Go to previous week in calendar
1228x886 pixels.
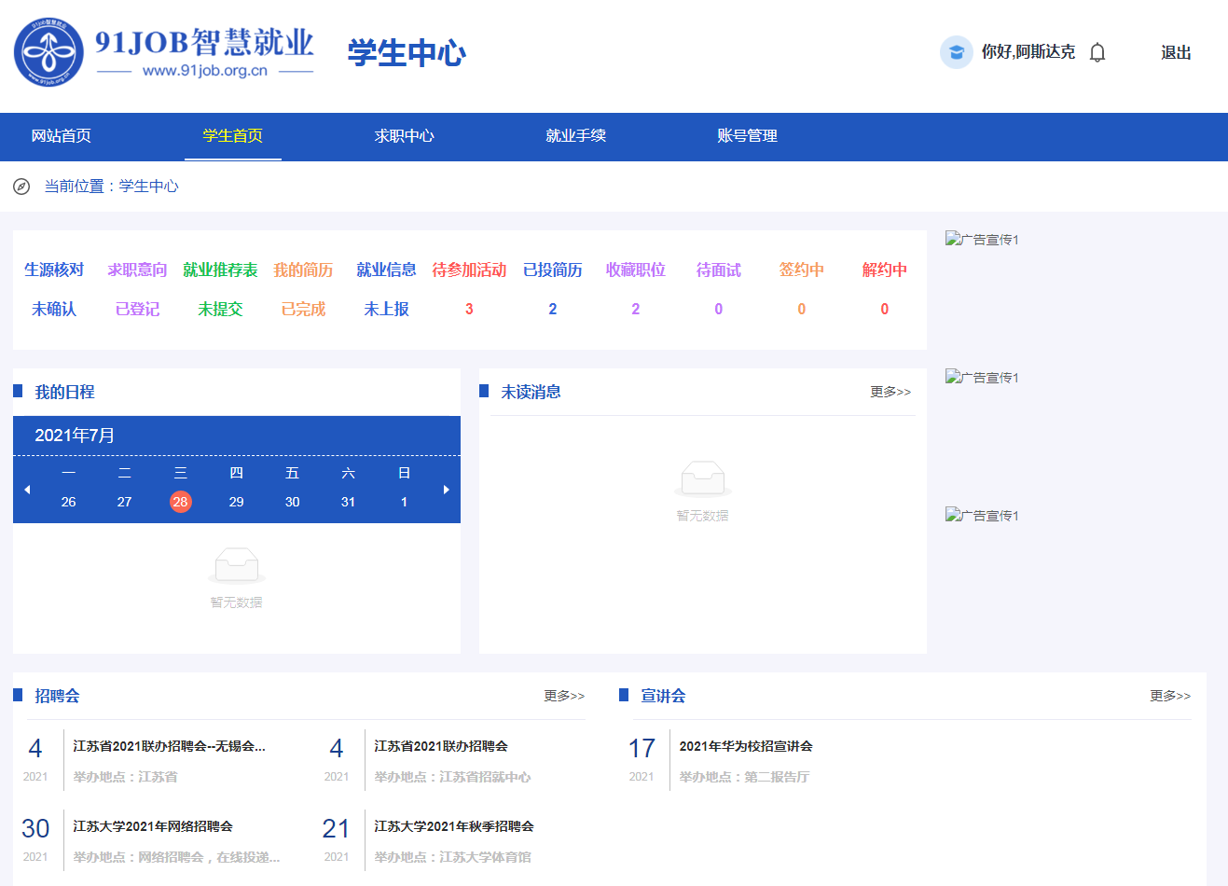pos(27,490)
